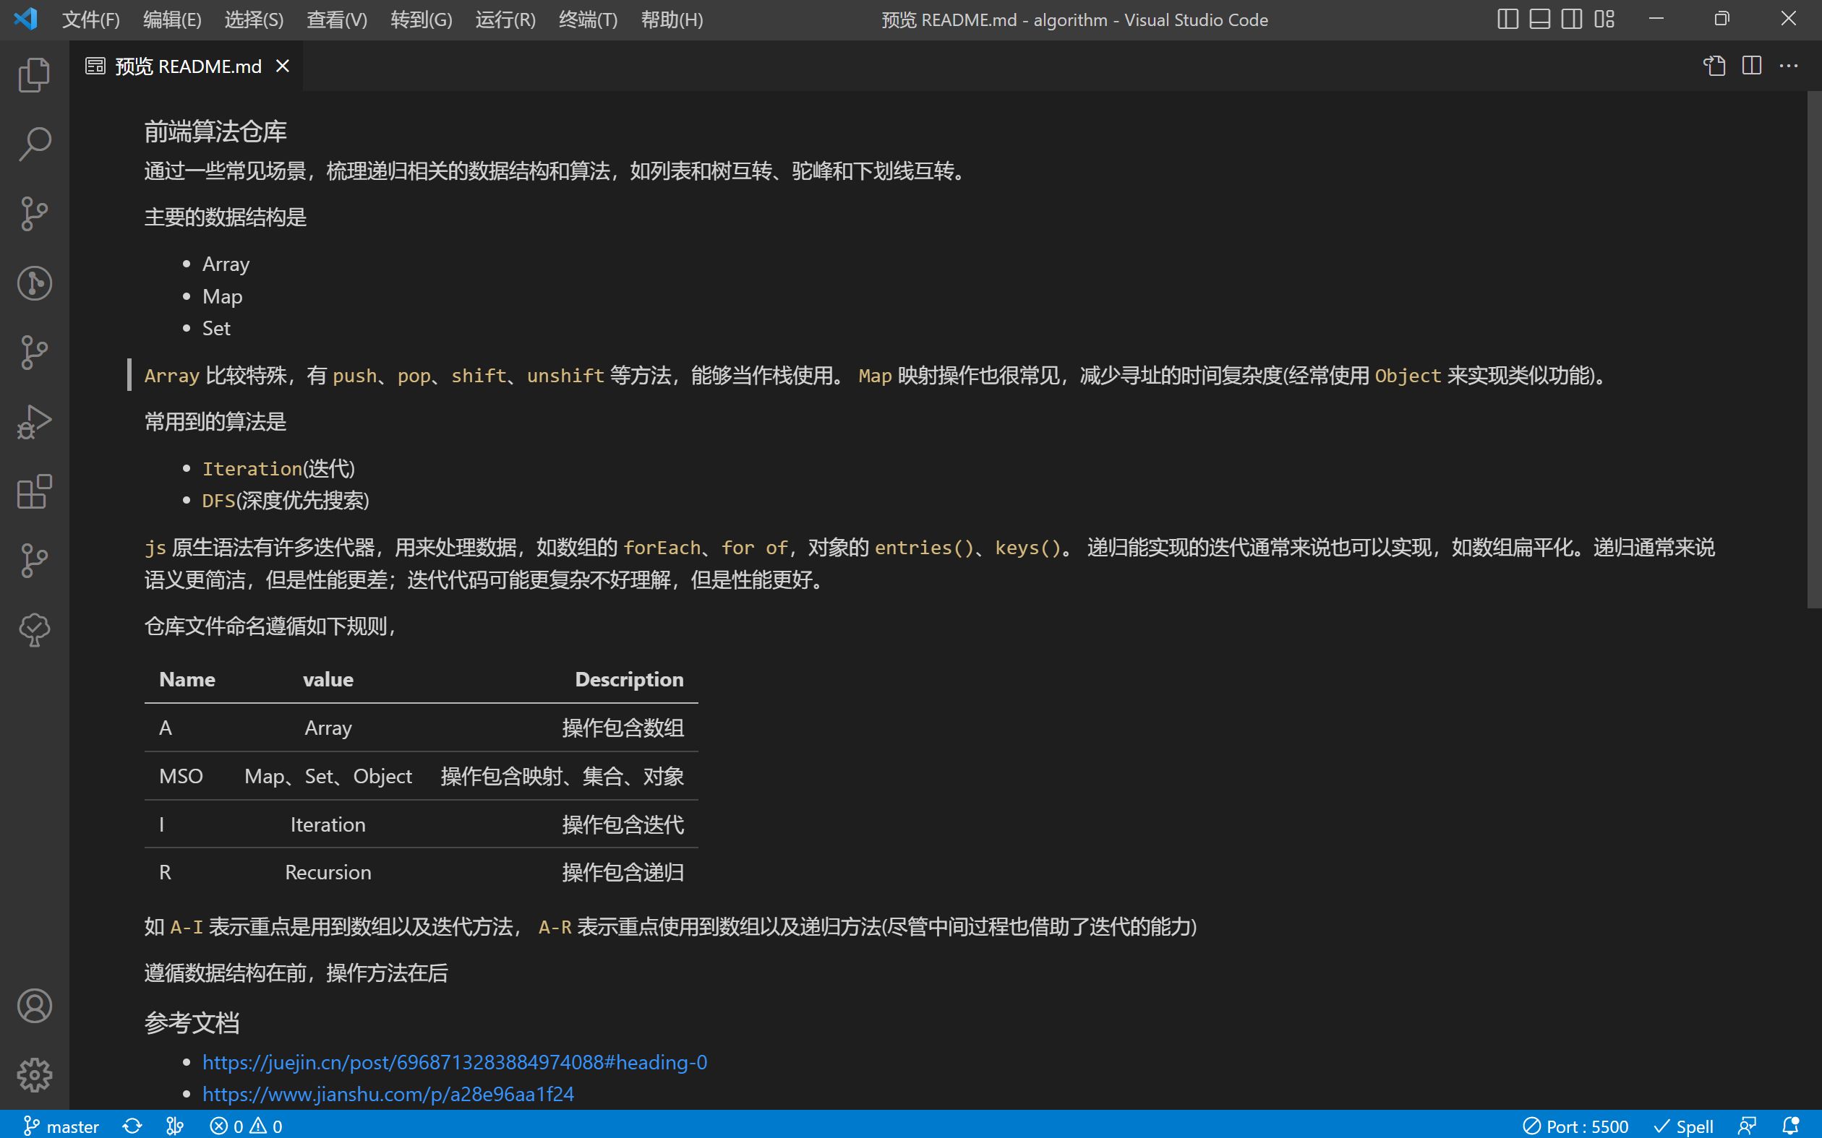The height and width of the screenshot is (1138, 1822).
Task: Click Synchronize Changes icon in status bar
Action: (x=132, y=1126)
